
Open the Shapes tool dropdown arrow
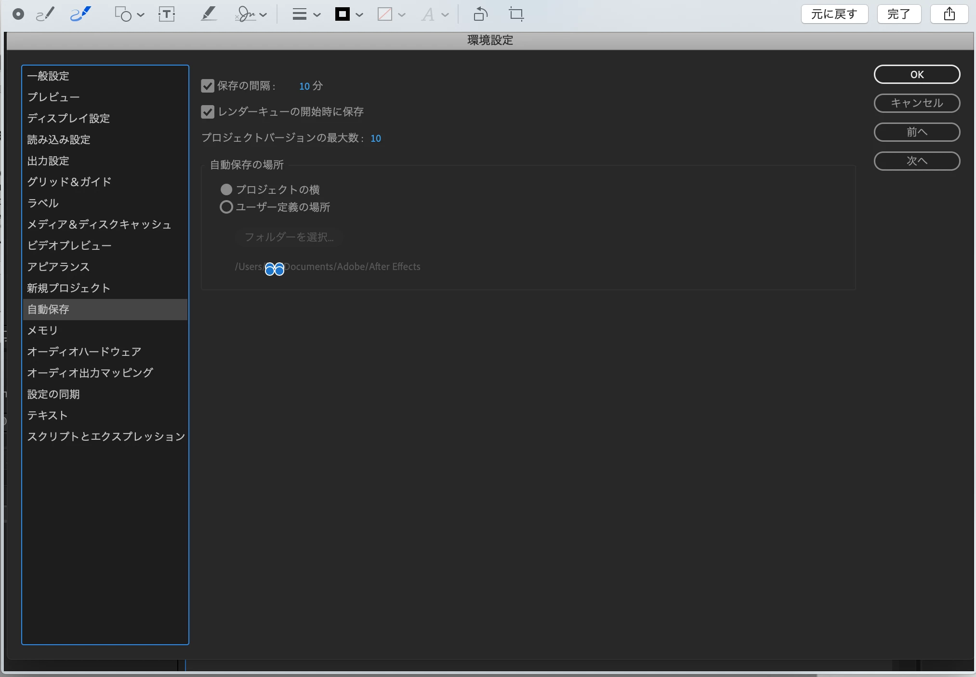point(141,15)
